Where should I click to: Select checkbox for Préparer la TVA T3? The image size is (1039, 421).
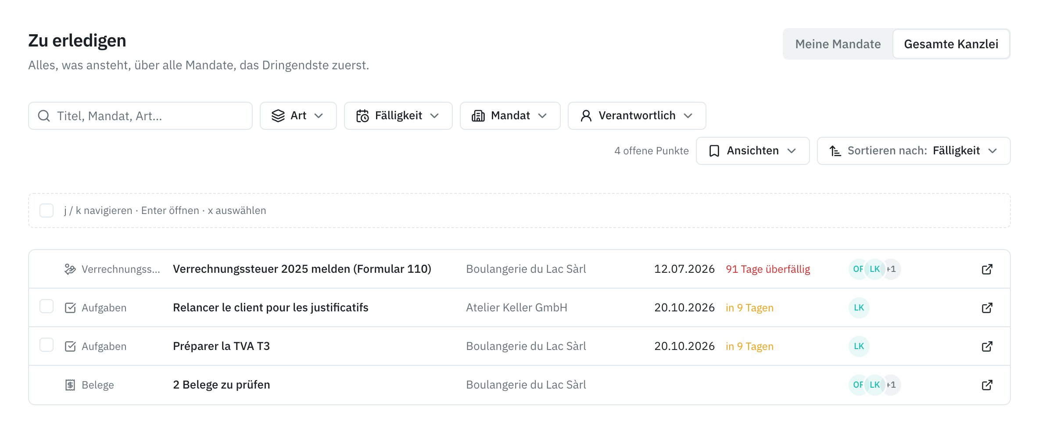(x=47, y=345)
